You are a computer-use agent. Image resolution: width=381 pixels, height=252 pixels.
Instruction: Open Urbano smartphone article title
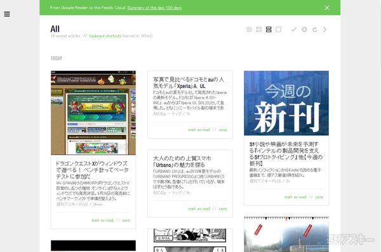click(x=182, y=161)
